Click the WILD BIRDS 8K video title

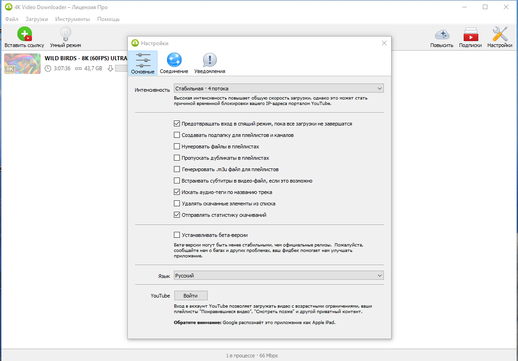pos(86,58)
